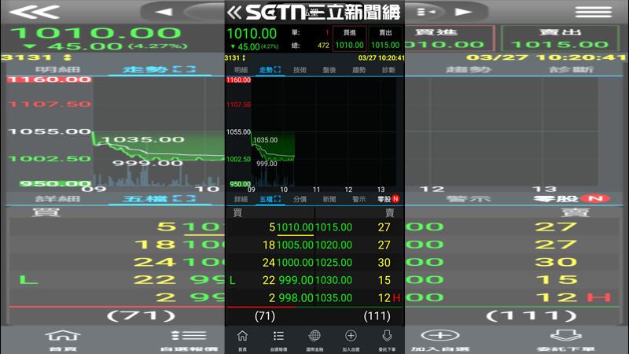The width and height of the screenshot is (629, 354).
Task: Tap the 1035.00 high marker on center chart
Action: 266,140
